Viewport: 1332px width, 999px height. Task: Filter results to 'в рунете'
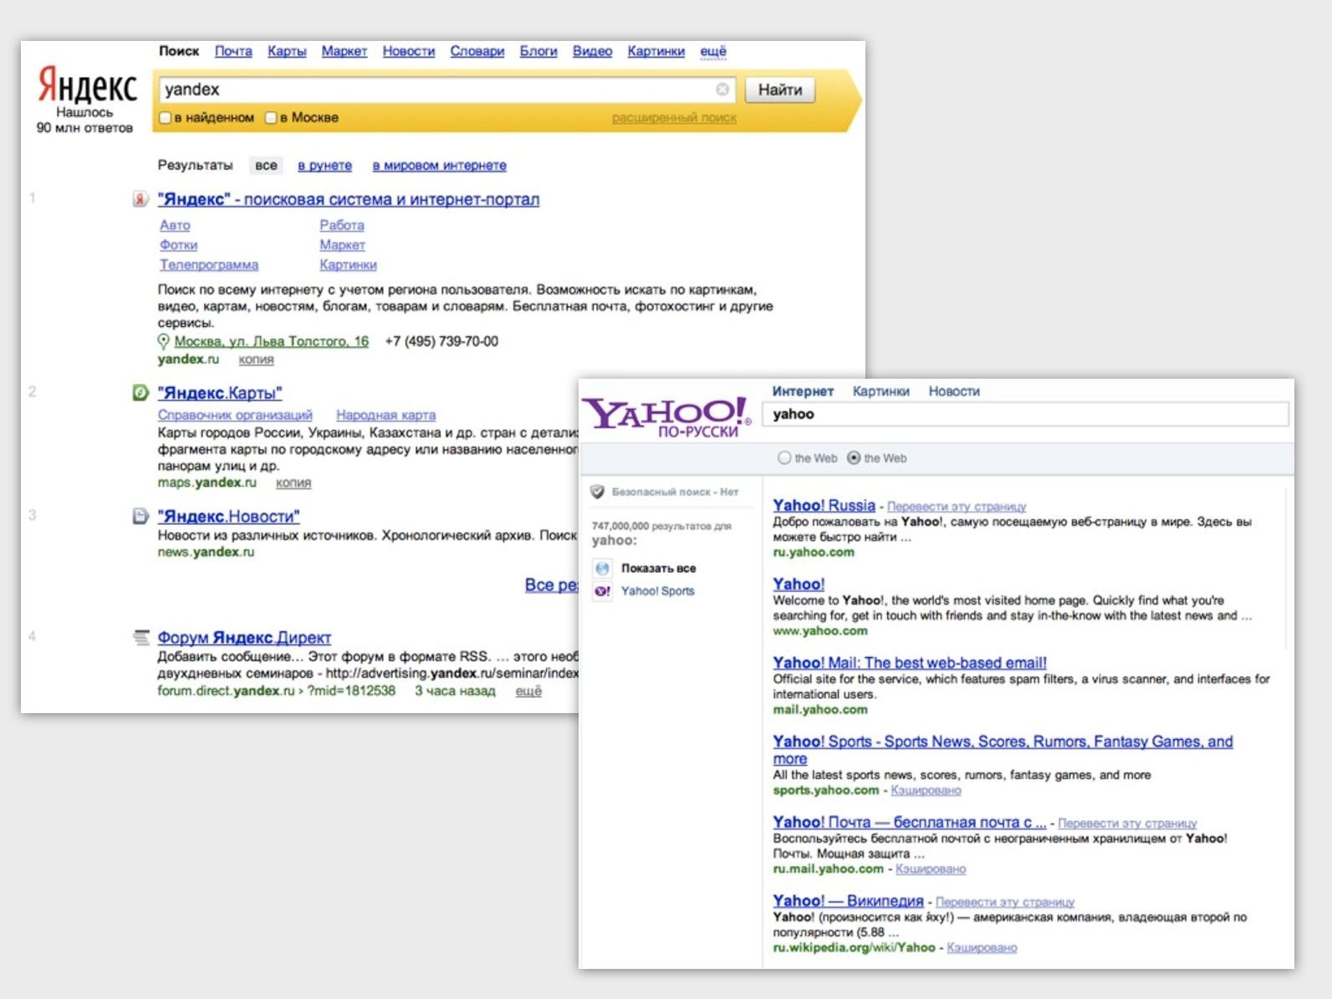coord(325,166)
